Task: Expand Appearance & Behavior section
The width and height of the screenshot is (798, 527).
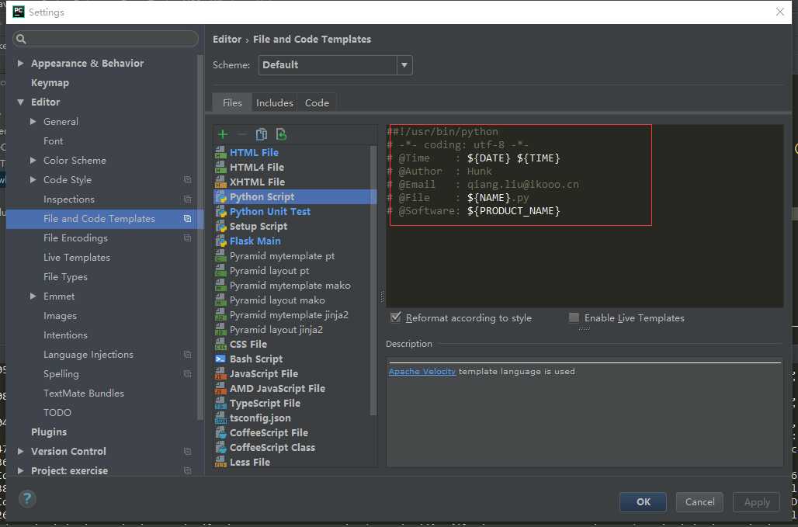Action: click(x=20, y=63)
